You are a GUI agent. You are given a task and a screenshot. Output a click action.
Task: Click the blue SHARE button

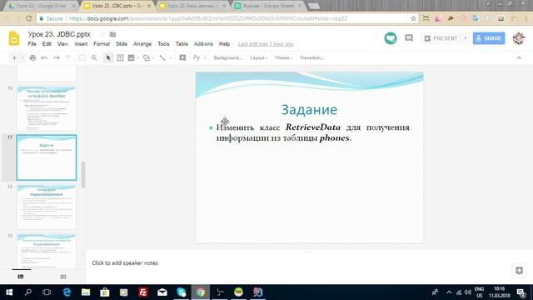489,38
